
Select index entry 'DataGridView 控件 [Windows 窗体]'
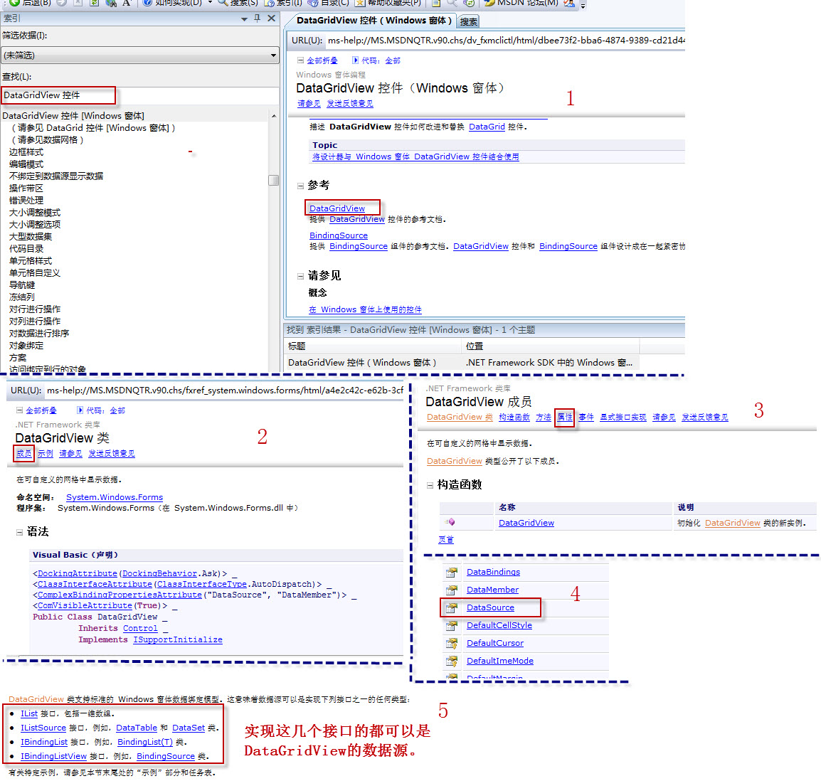73,116
